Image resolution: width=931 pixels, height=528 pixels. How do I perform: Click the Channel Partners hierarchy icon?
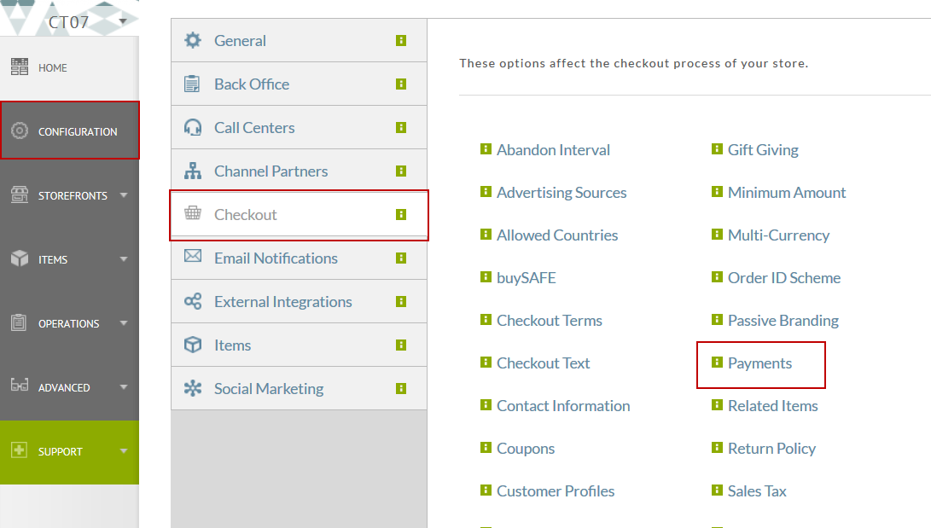click(192, 171)
